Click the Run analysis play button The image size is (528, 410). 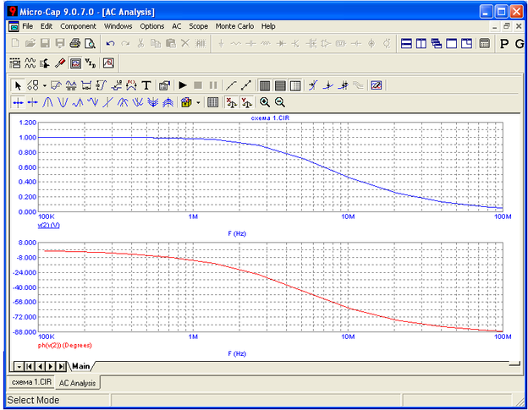pos(182,85)
